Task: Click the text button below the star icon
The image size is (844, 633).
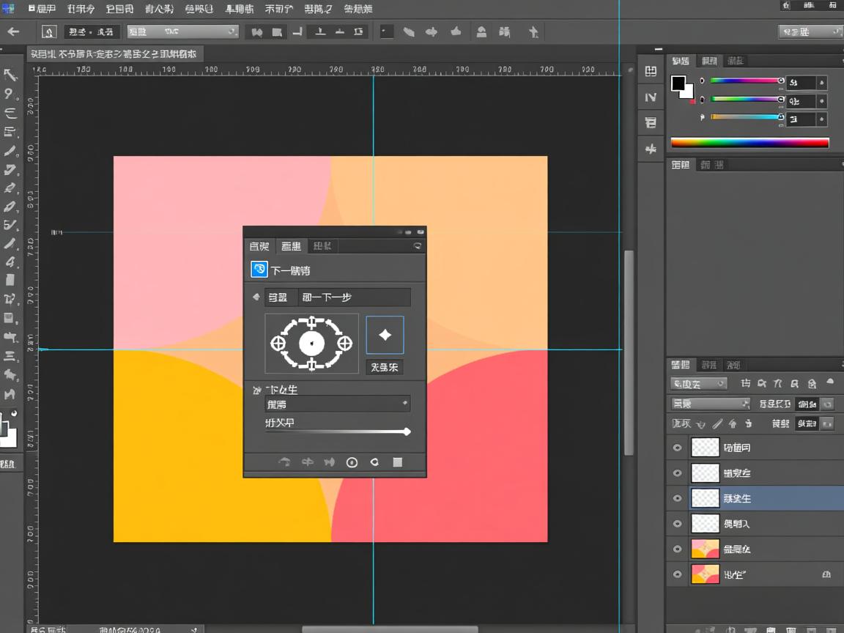Action: click(x=385, y=367)
